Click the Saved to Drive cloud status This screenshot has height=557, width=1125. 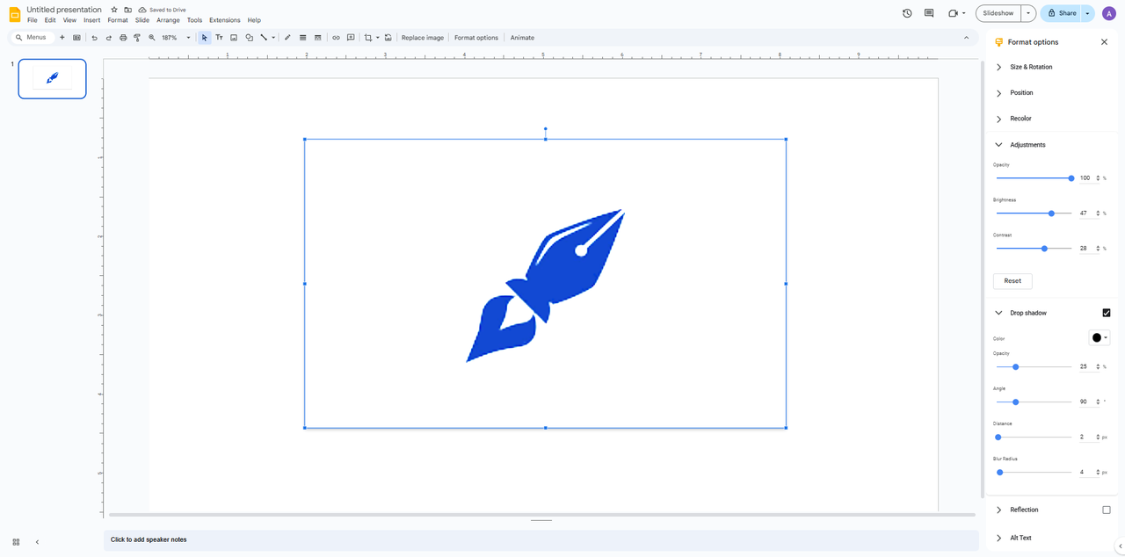(x=163, y=10)
